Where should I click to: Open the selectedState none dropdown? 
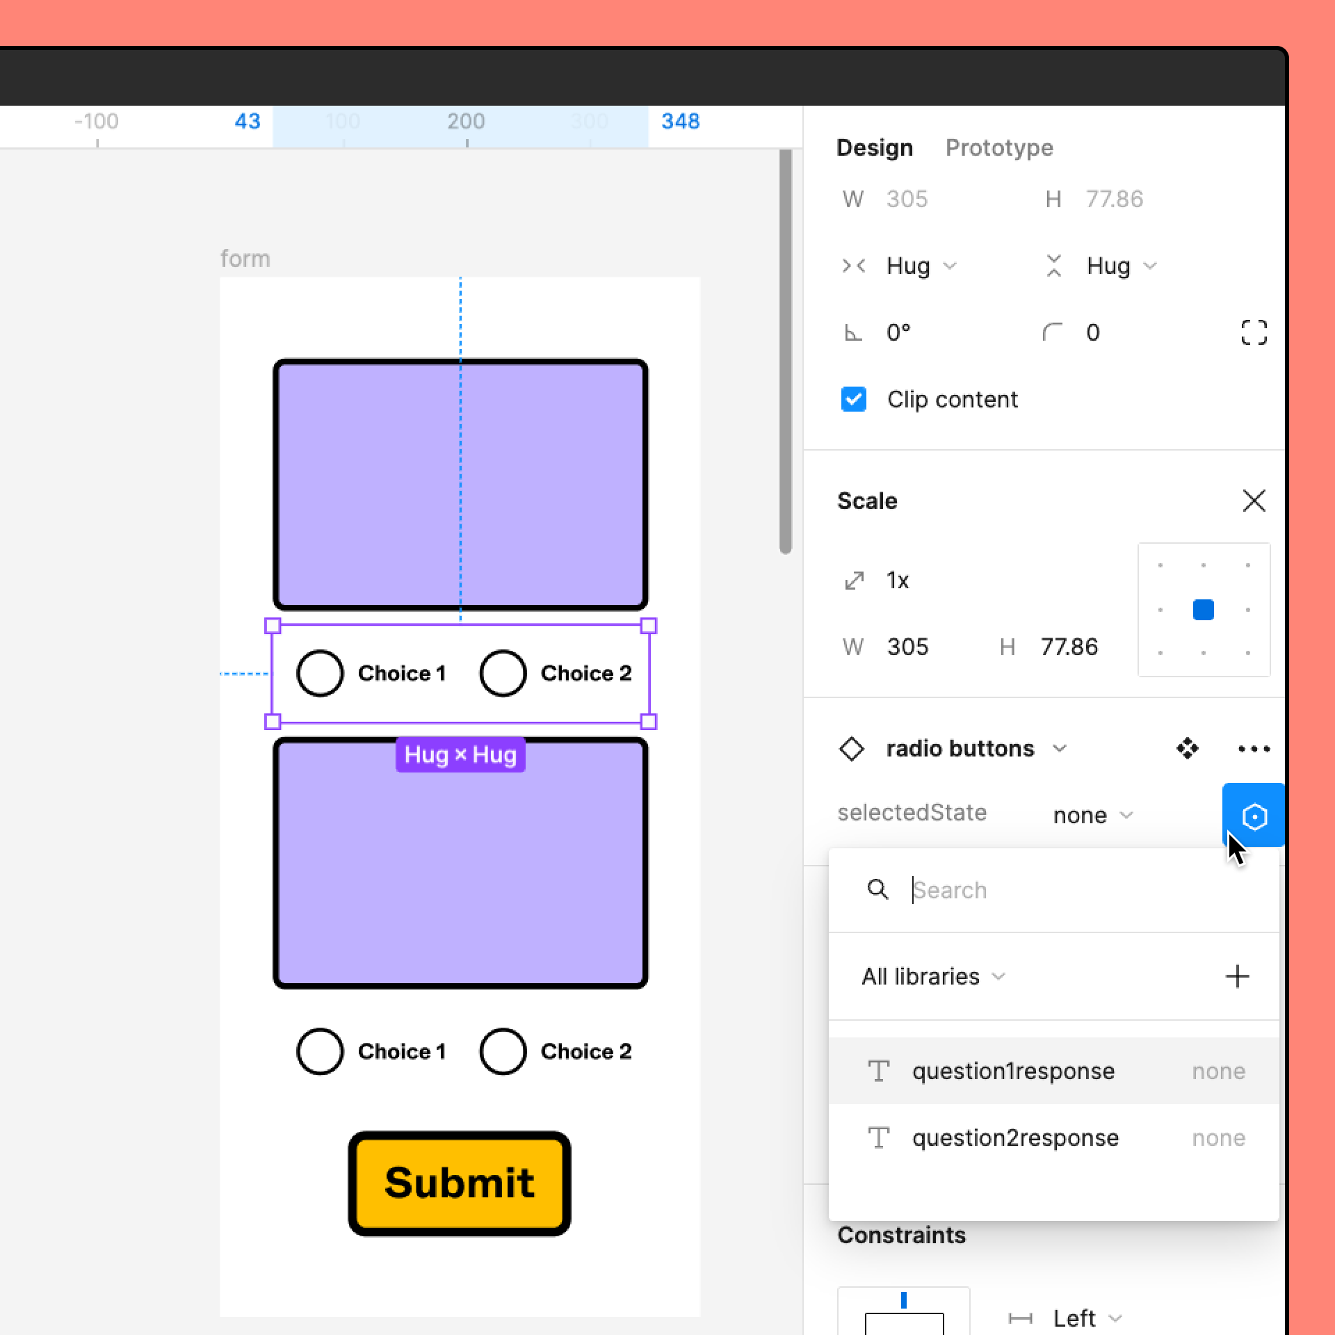(x=1092, y=815)
